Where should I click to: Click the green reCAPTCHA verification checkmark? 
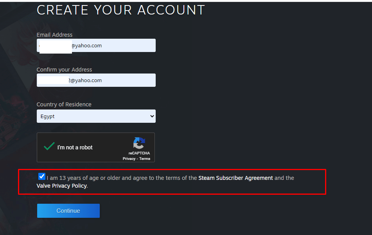[x=49, y=146]
